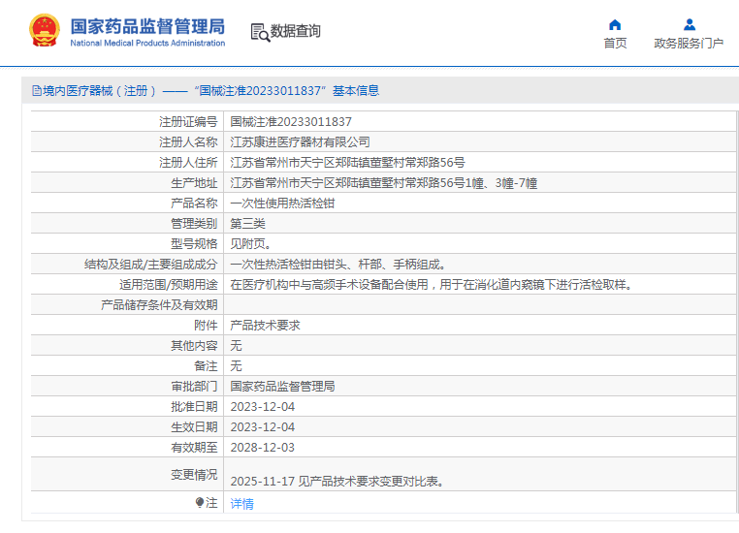Click the 首页 house icon
This screenshot has width=739, height=533.
point(615,25)
